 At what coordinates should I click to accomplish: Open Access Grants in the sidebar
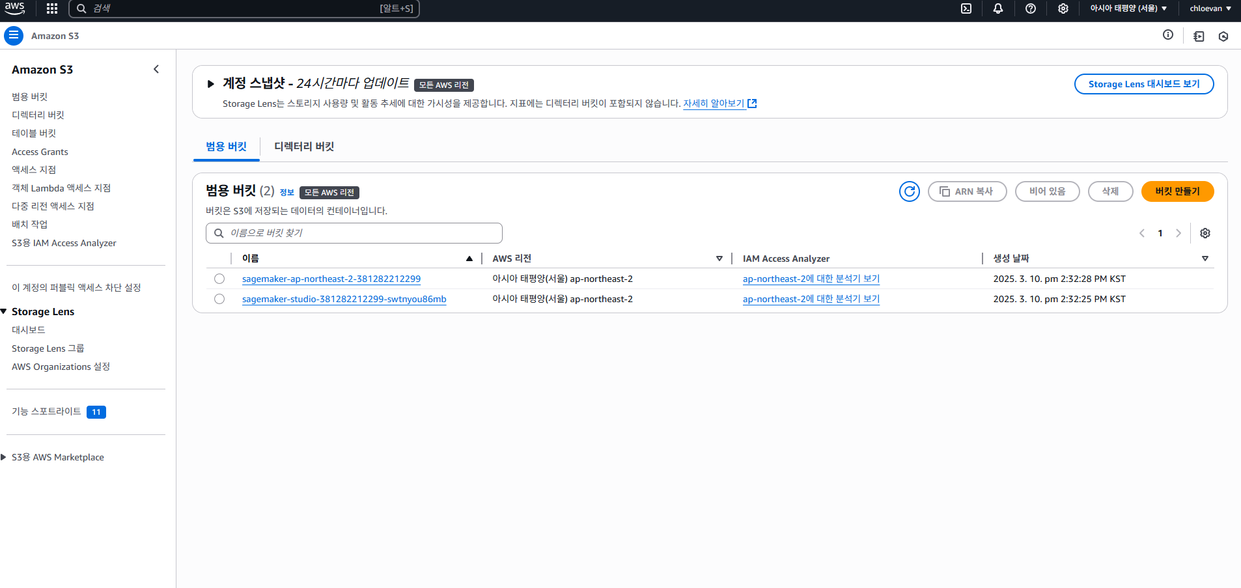tap(40, 152)
